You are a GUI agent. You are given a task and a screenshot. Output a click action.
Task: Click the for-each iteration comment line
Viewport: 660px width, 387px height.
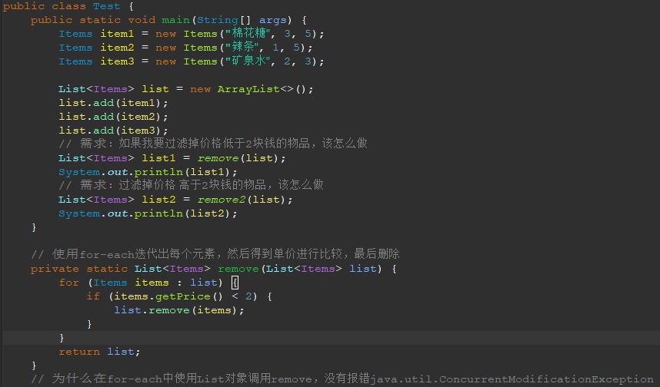[x=215, y=254]
